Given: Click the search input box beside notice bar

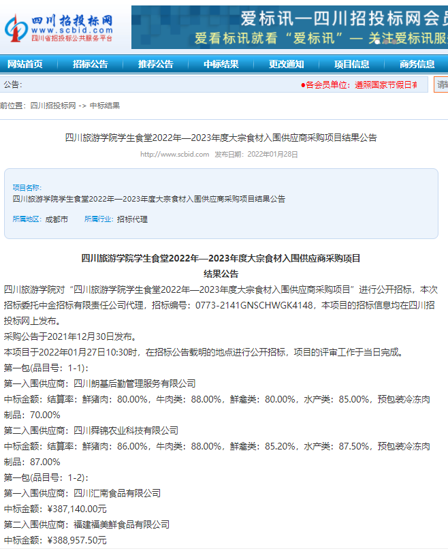Looking at the screenshot, I should click(441, 84).
